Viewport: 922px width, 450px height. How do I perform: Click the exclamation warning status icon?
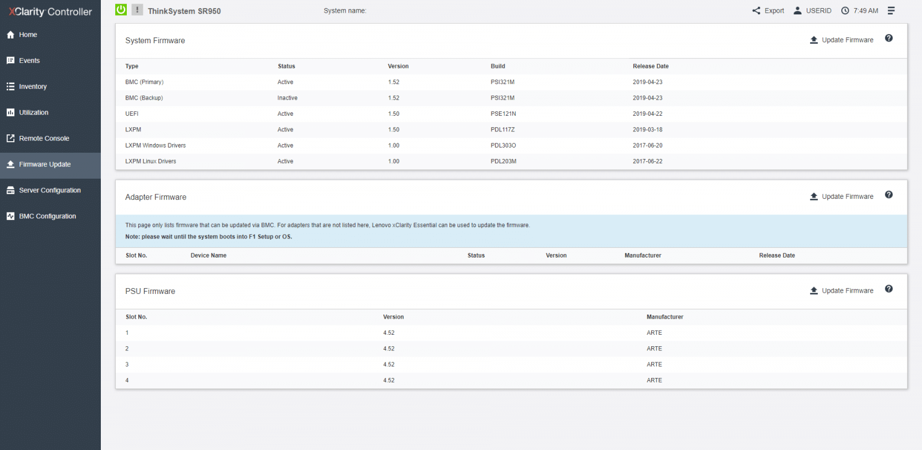137,10
